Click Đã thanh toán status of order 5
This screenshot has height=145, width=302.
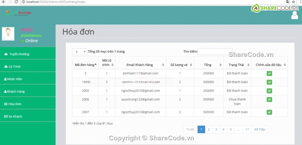[x=237, y=73]
